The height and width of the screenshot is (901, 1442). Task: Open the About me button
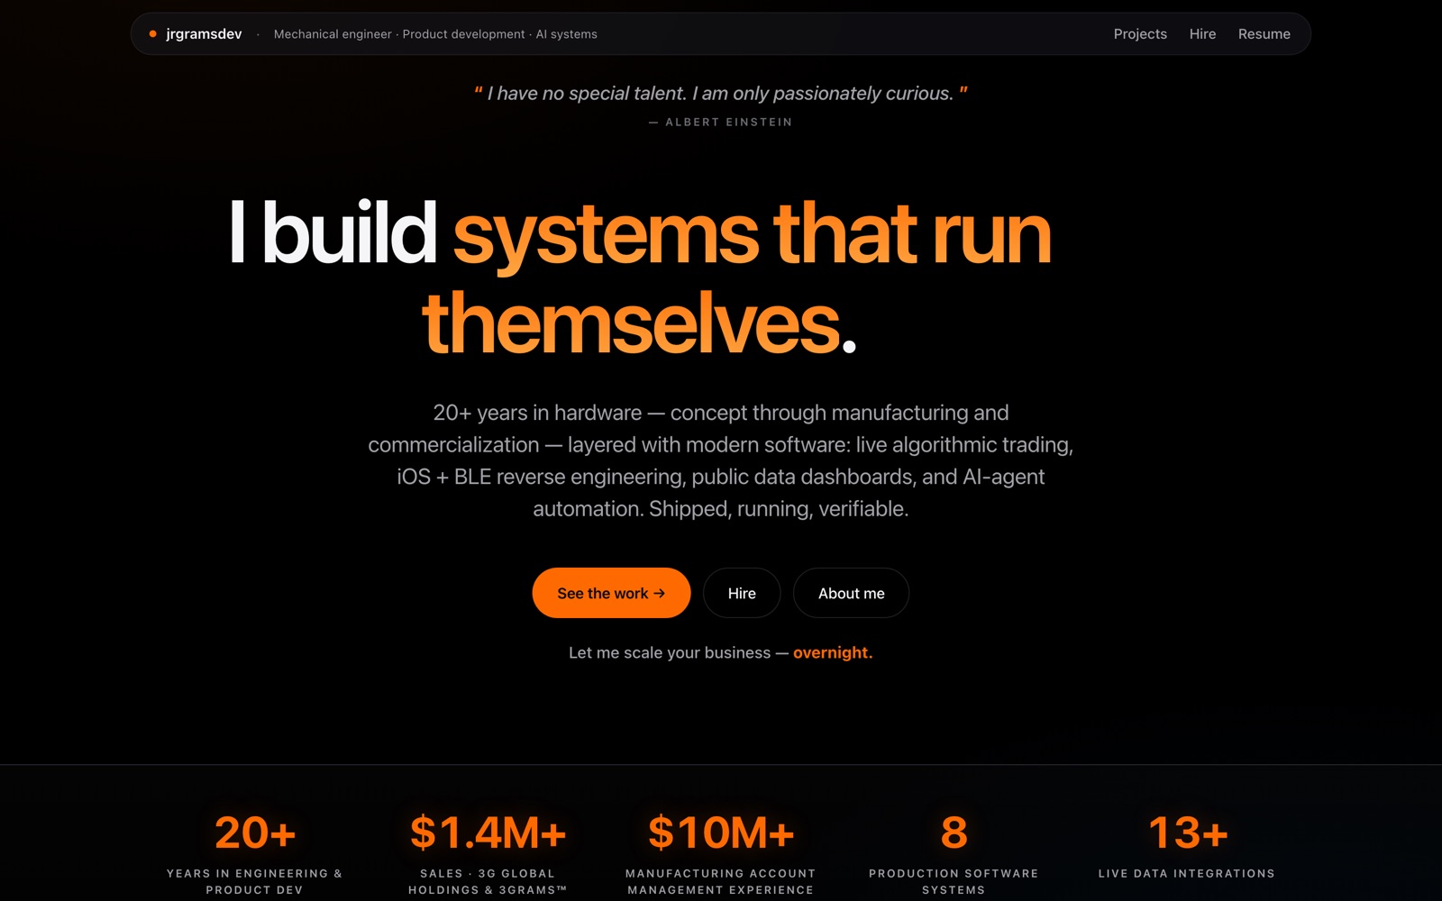pyautogui.click(x=851, y=593)
